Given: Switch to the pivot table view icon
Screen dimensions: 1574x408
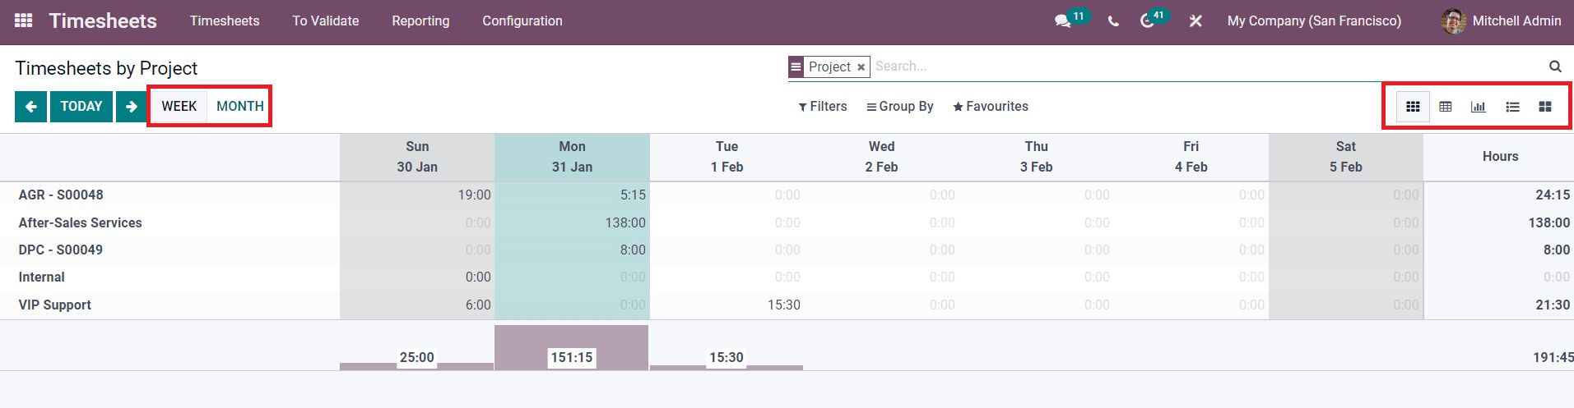Looking at the screenshot, I should 1446,107.
